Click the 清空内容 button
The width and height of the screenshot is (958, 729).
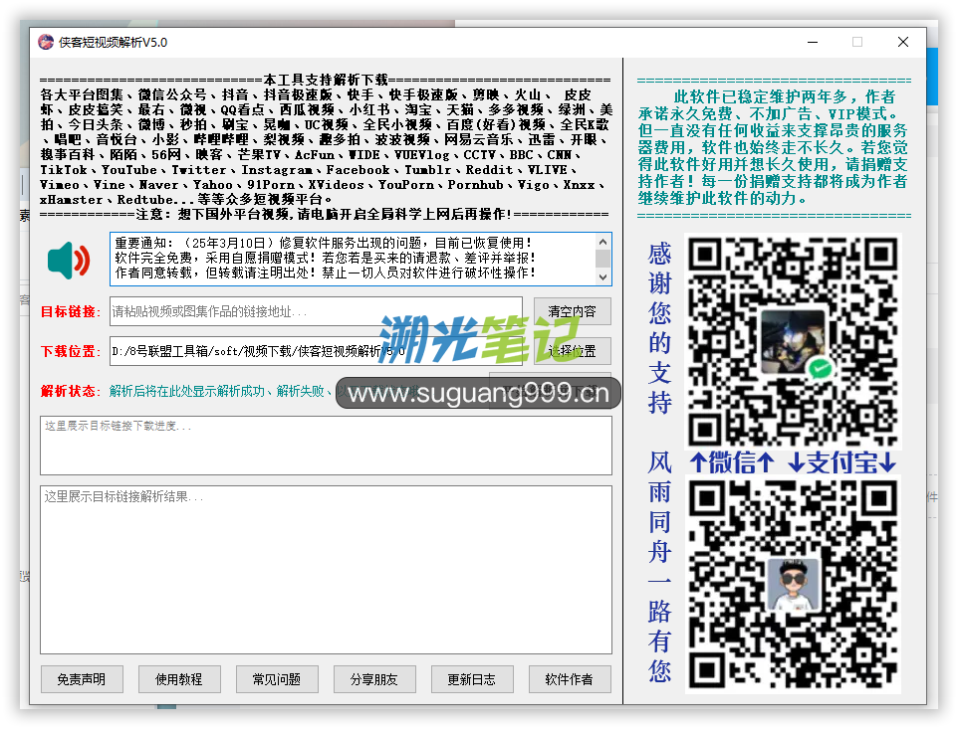[572, 311]
